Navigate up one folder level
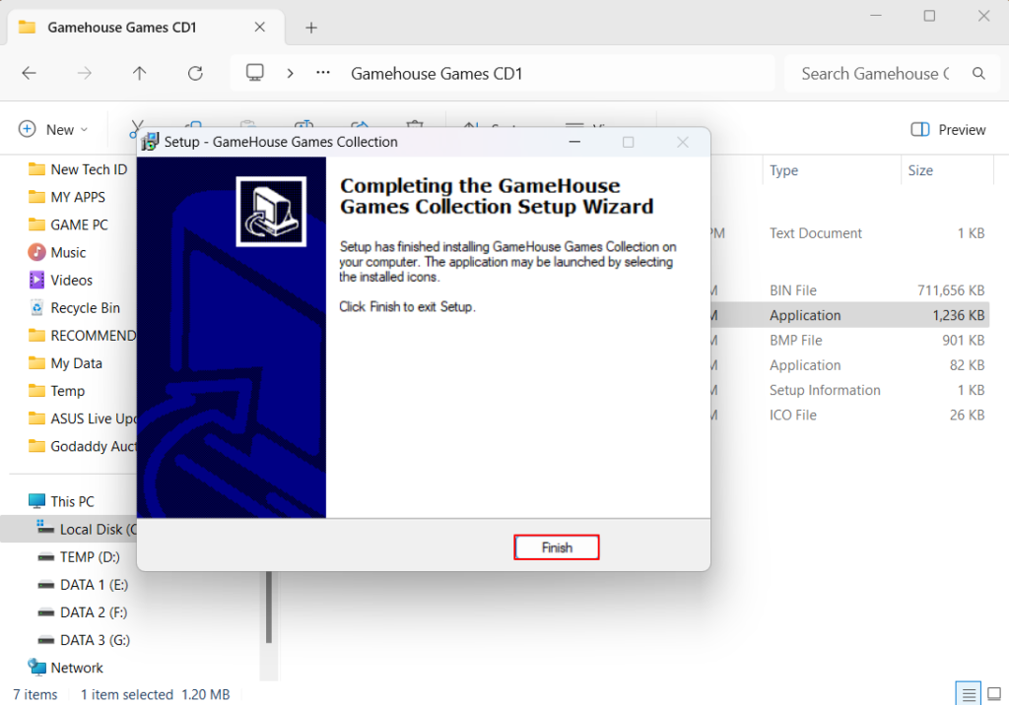This screenshot has height=705, width=1009. pos(139,73)
